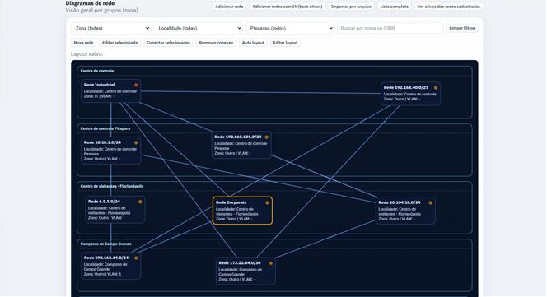Run Auto layout on diagram

[x=253, y=43]
